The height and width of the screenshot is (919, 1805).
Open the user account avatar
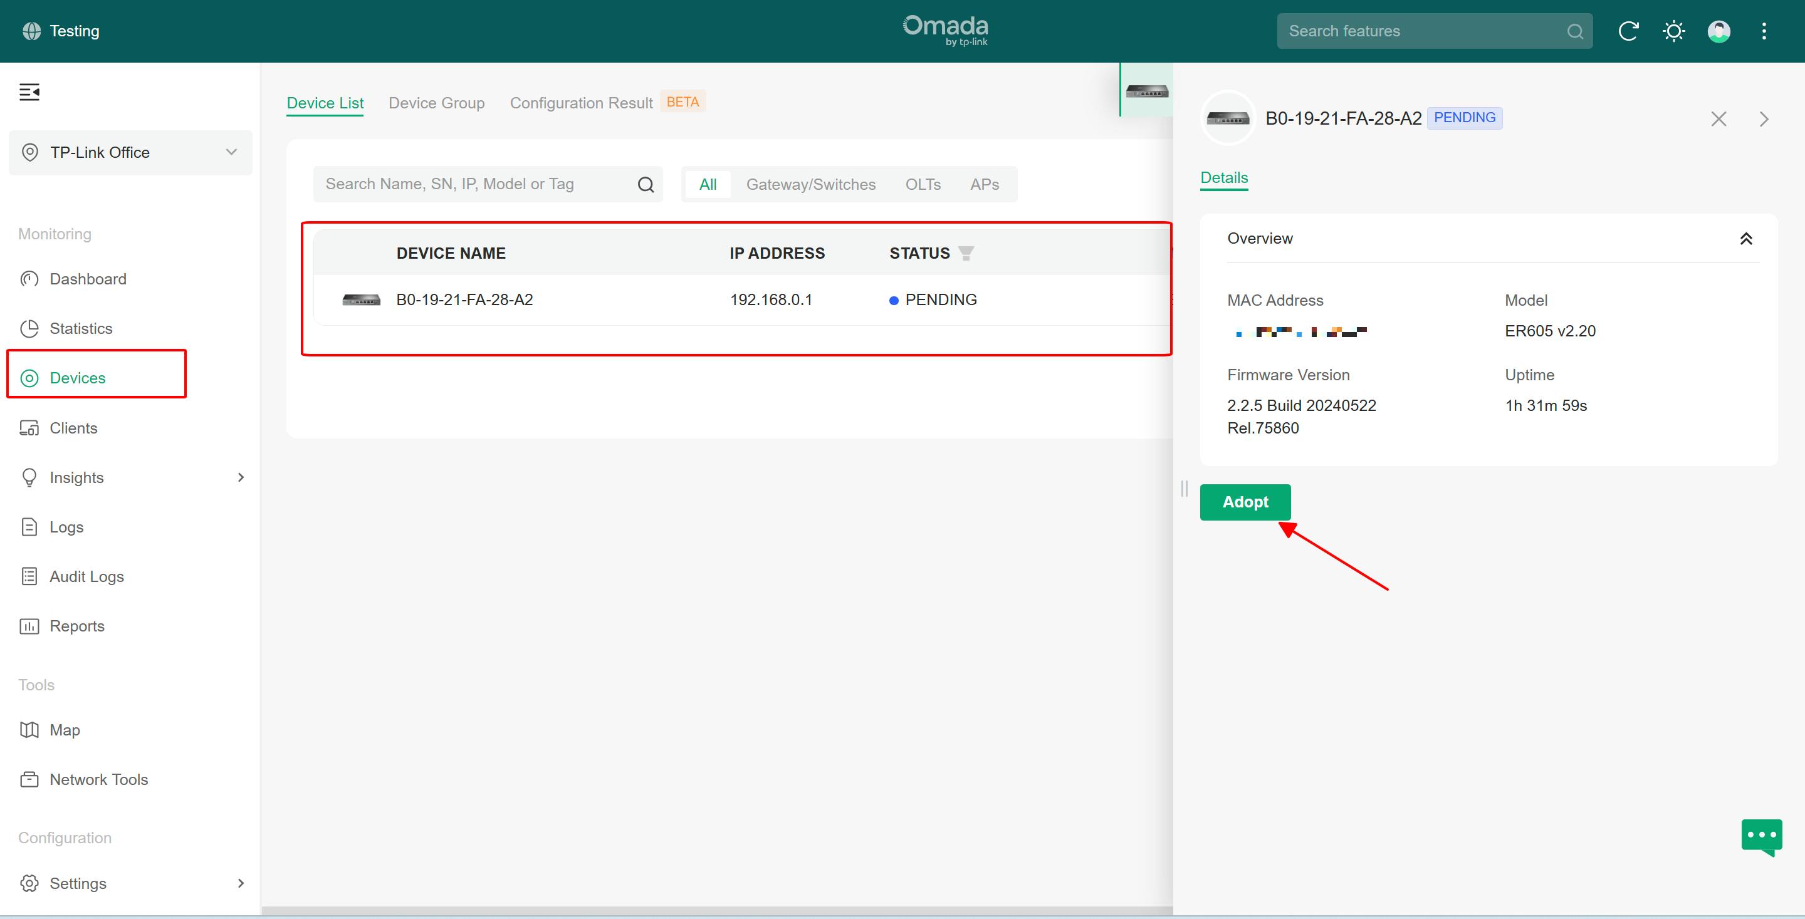[x=1719, y=31]
